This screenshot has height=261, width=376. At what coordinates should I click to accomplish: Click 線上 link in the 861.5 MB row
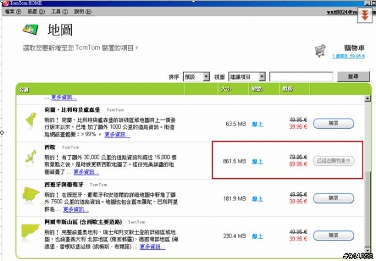pyautogui.click(x=257, y=162)
